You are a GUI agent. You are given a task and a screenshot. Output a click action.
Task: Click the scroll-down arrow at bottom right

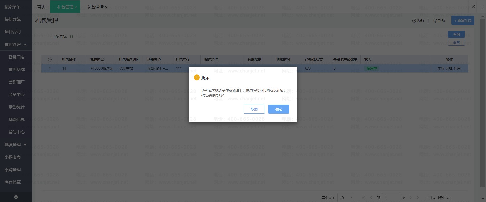tap(483, 199)
